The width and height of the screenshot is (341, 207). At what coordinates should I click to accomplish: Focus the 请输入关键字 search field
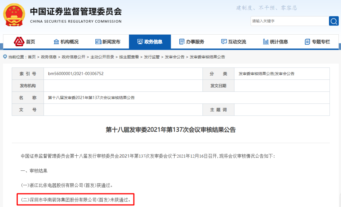point(290,21)
